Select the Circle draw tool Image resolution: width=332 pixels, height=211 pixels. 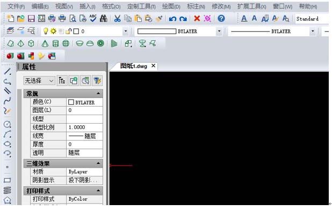[8, 124]
